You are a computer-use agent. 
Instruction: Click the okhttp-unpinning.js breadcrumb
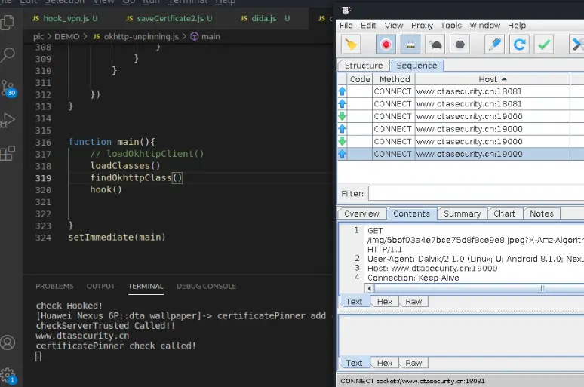coord(136,36)
